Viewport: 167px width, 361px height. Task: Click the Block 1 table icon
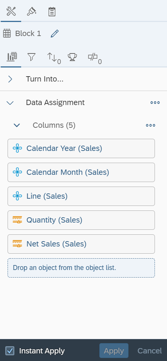7,34
